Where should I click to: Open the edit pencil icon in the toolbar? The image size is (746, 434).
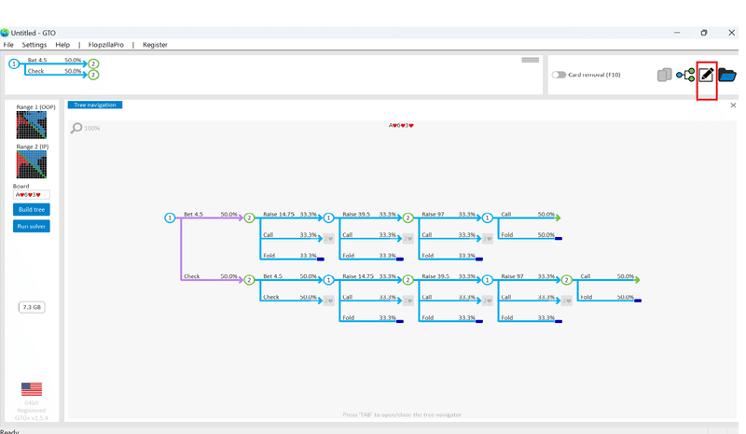tap(706, 75)
